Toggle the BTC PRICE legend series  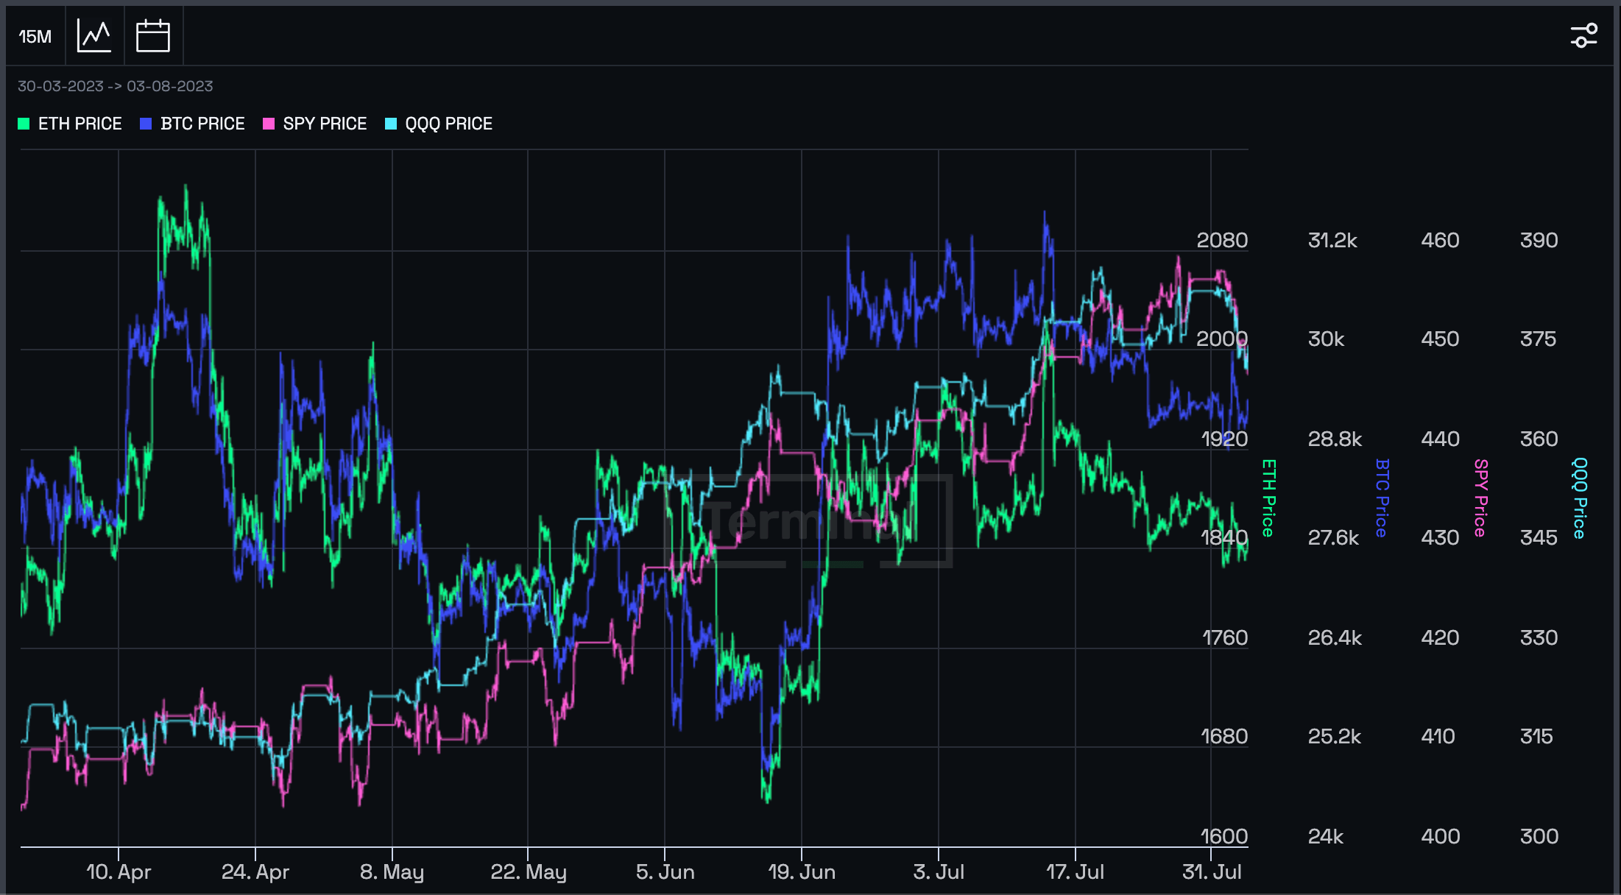click(x=192, y=124)
